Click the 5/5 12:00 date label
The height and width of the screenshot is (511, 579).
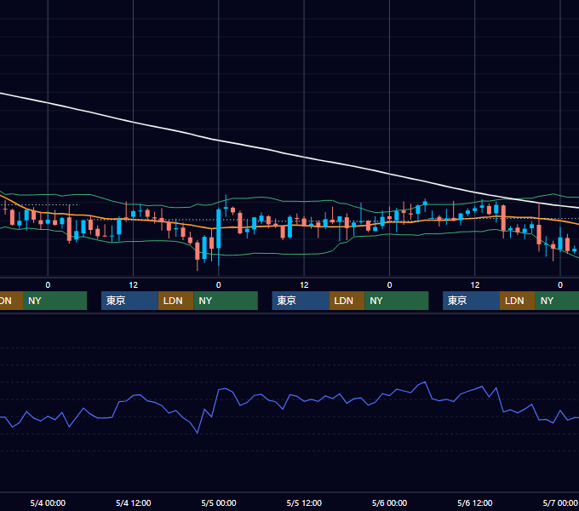pos(304,502)
